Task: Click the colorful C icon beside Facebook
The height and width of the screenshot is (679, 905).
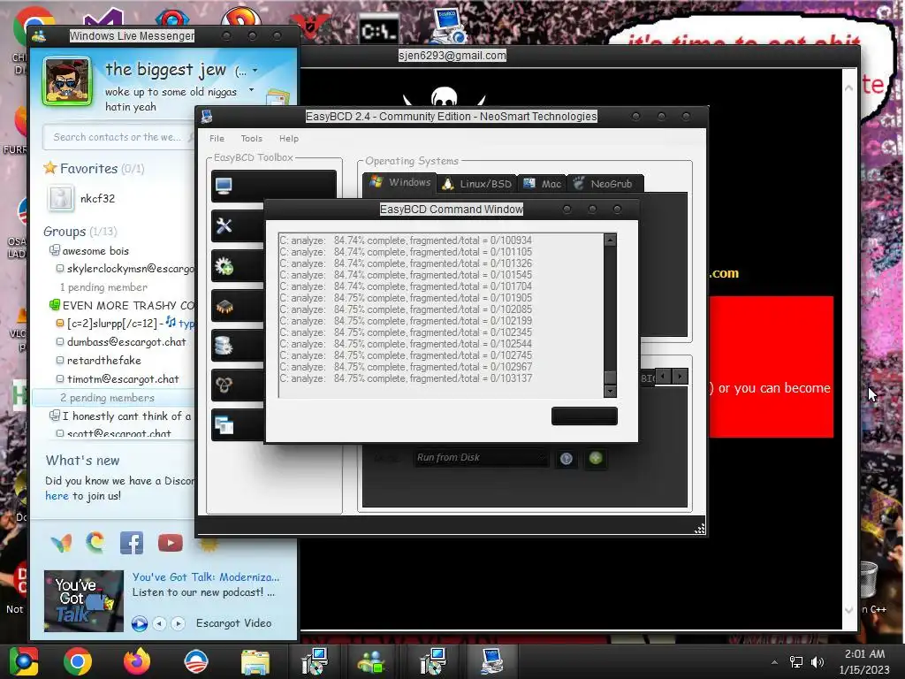Action: (95, 542)
